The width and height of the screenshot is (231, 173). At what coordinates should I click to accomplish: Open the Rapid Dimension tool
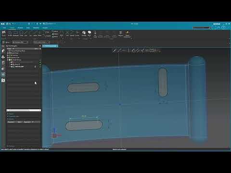pos(127,34)
